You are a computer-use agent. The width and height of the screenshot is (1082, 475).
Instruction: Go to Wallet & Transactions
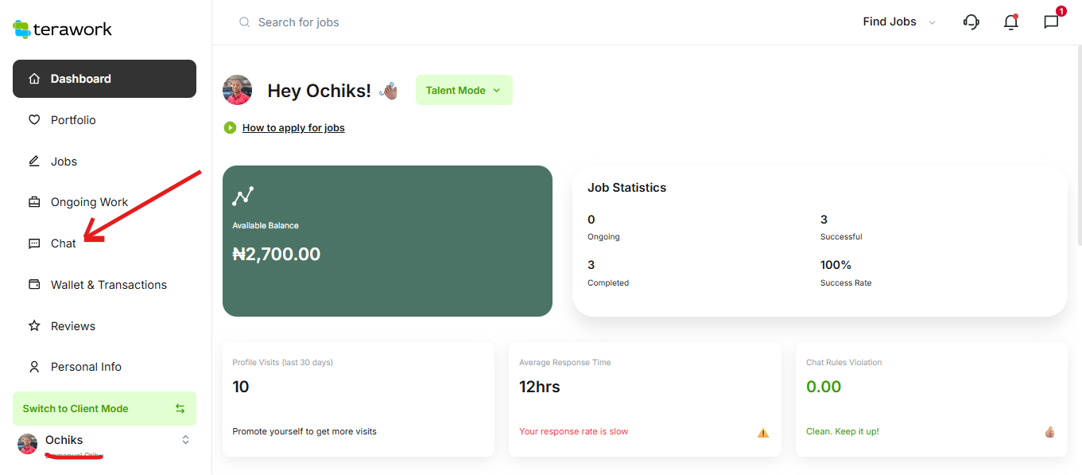coord(108,285)
